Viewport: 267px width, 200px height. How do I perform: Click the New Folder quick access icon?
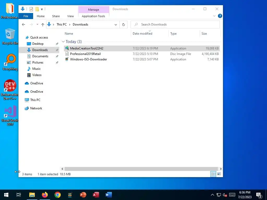[x=37, y=9]
